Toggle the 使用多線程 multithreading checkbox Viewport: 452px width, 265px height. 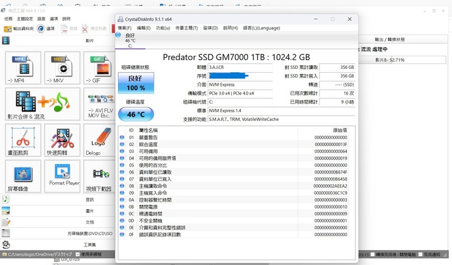point(78,254)
